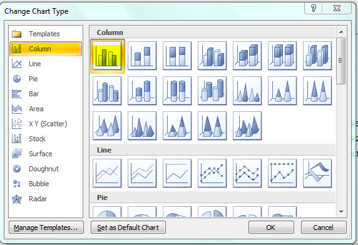Choose the Doughnut chart category
Screen dimensions: 358x245
click(x=46, y=169)
